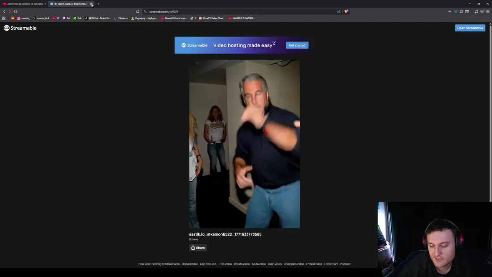Open the Podcast footer link
The image size is (492, 277).
[345, 264]
